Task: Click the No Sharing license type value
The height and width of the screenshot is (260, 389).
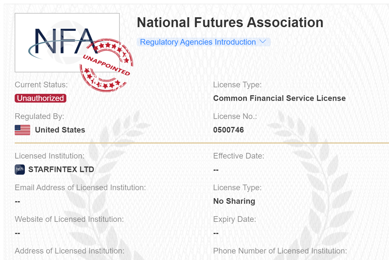Action: [234, 201]
